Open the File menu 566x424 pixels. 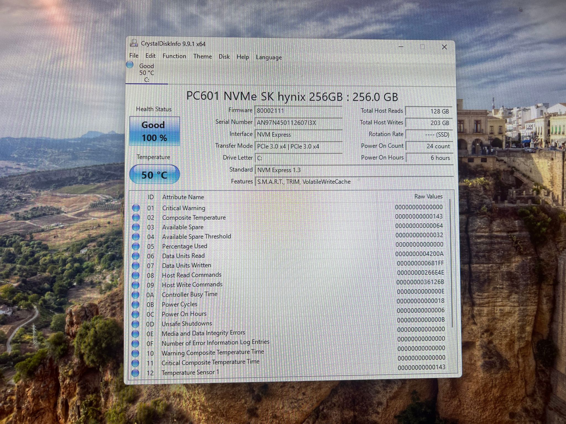point(134,55)
